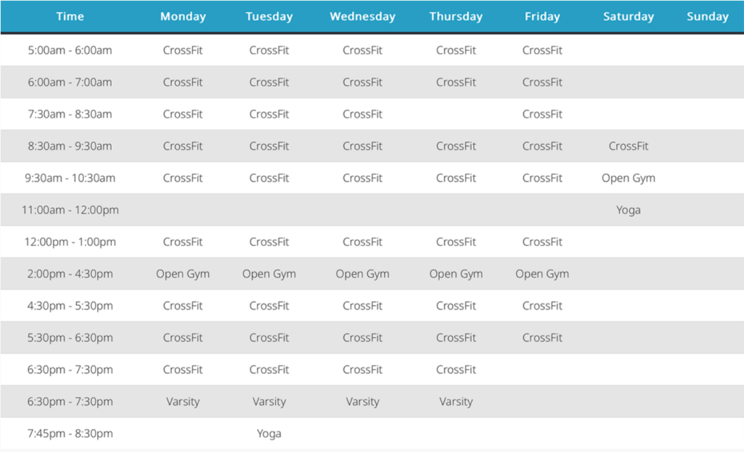The width and height of the screenshot is (744, 452).
Task: Select Thursday 6:00am CrossFit class
Action: 456,82
